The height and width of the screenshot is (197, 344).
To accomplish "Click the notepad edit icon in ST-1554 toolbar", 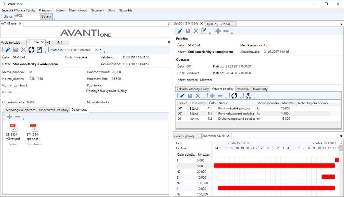I will click(40, 50).
